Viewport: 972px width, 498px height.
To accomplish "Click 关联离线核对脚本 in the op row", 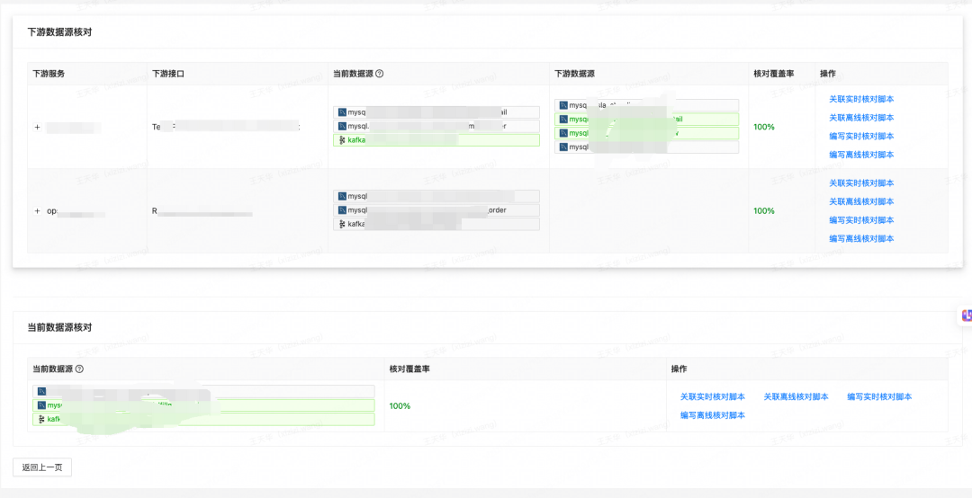I will pos(861,202).
